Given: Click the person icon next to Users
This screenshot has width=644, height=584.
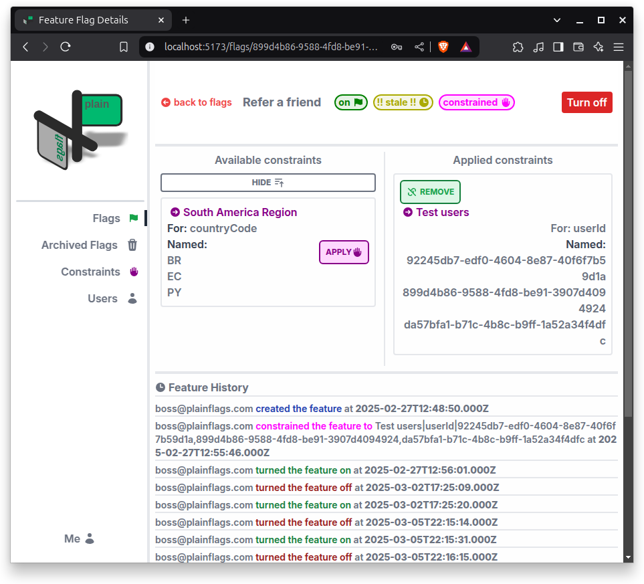Looking at the screenshot, I should pyautogui.click(x=132, y=298).
